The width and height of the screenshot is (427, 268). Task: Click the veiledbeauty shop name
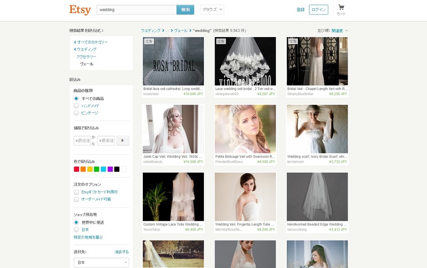[x=153, y=162]
